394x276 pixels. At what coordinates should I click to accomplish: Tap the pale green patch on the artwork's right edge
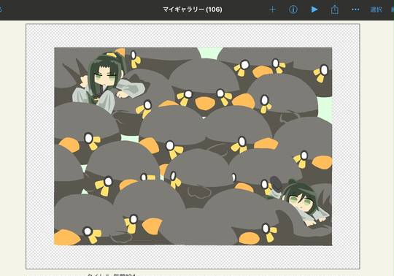click(x=325, y=109)
